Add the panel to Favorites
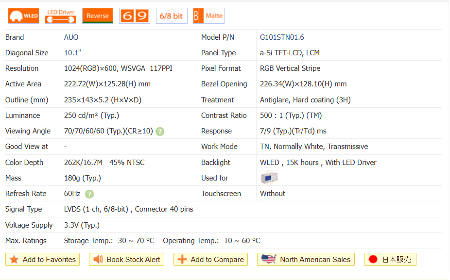Image resolution: width=450 pixels, height=280 pixels. pyautogui.click(x=43, y=260)
